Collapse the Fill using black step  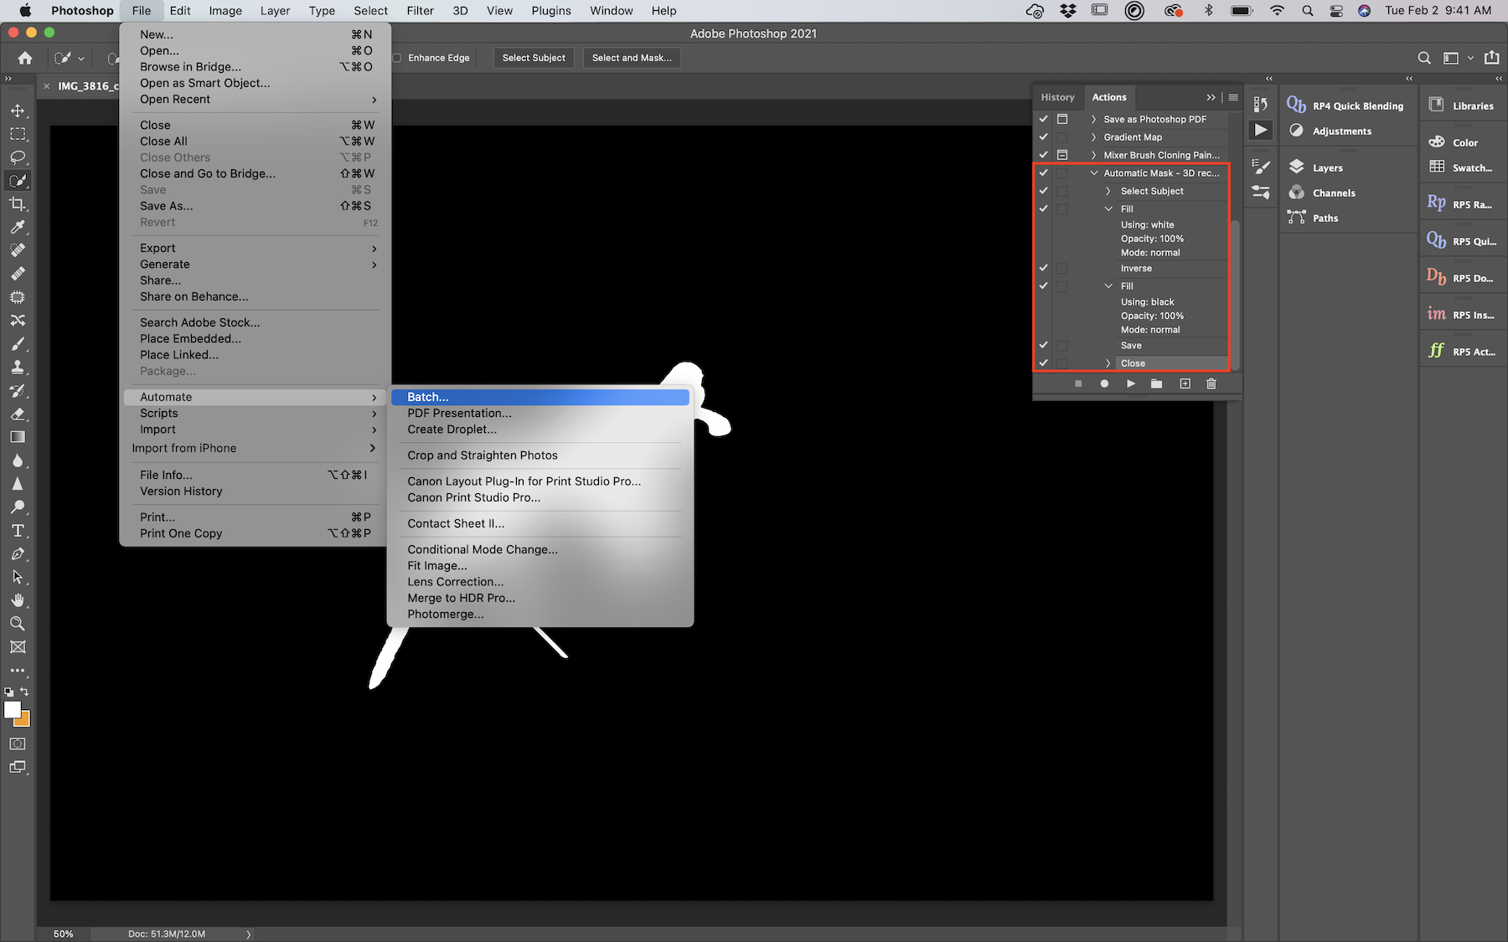[x=1108, y=286]
